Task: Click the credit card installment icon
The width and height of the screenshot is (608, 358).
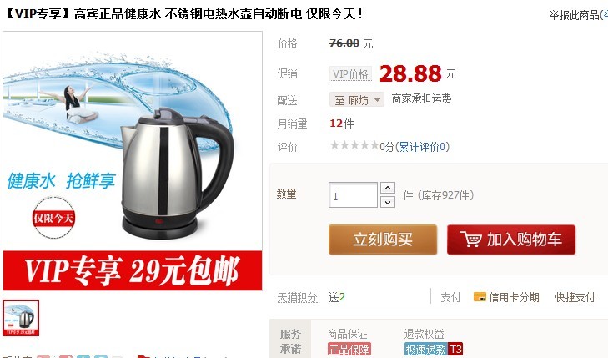Action: coord(480,297)
